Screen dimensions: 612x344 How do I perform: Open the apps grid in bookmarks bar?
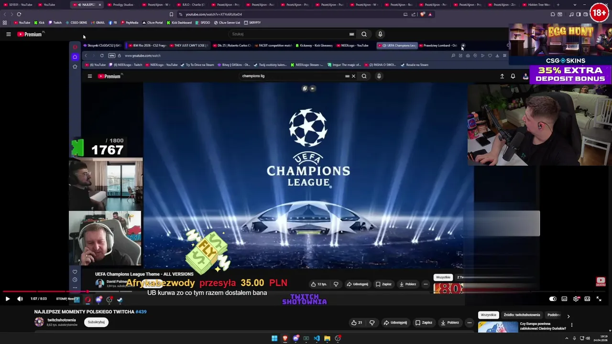(5, 22)
